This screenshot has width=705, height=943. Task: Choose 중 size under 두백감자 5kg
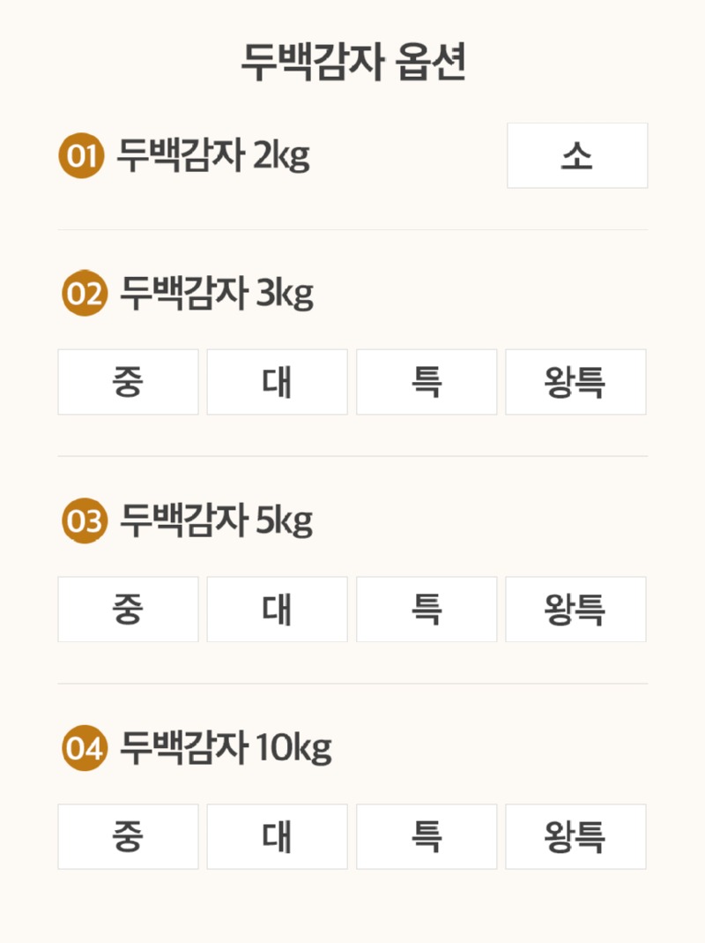point(128,610)
